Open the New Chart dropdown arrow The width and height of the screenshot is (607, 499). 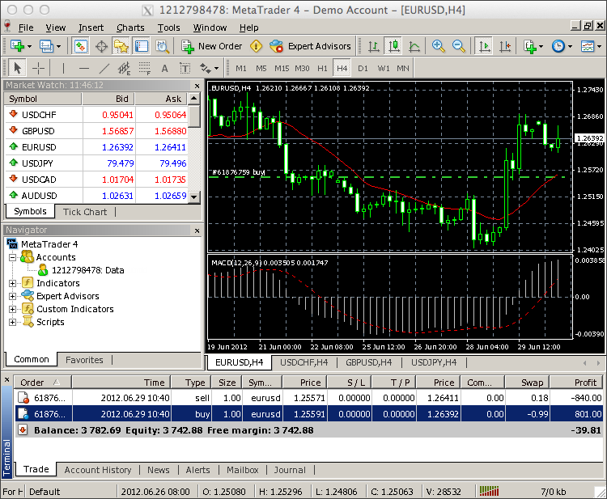point(29,46)
